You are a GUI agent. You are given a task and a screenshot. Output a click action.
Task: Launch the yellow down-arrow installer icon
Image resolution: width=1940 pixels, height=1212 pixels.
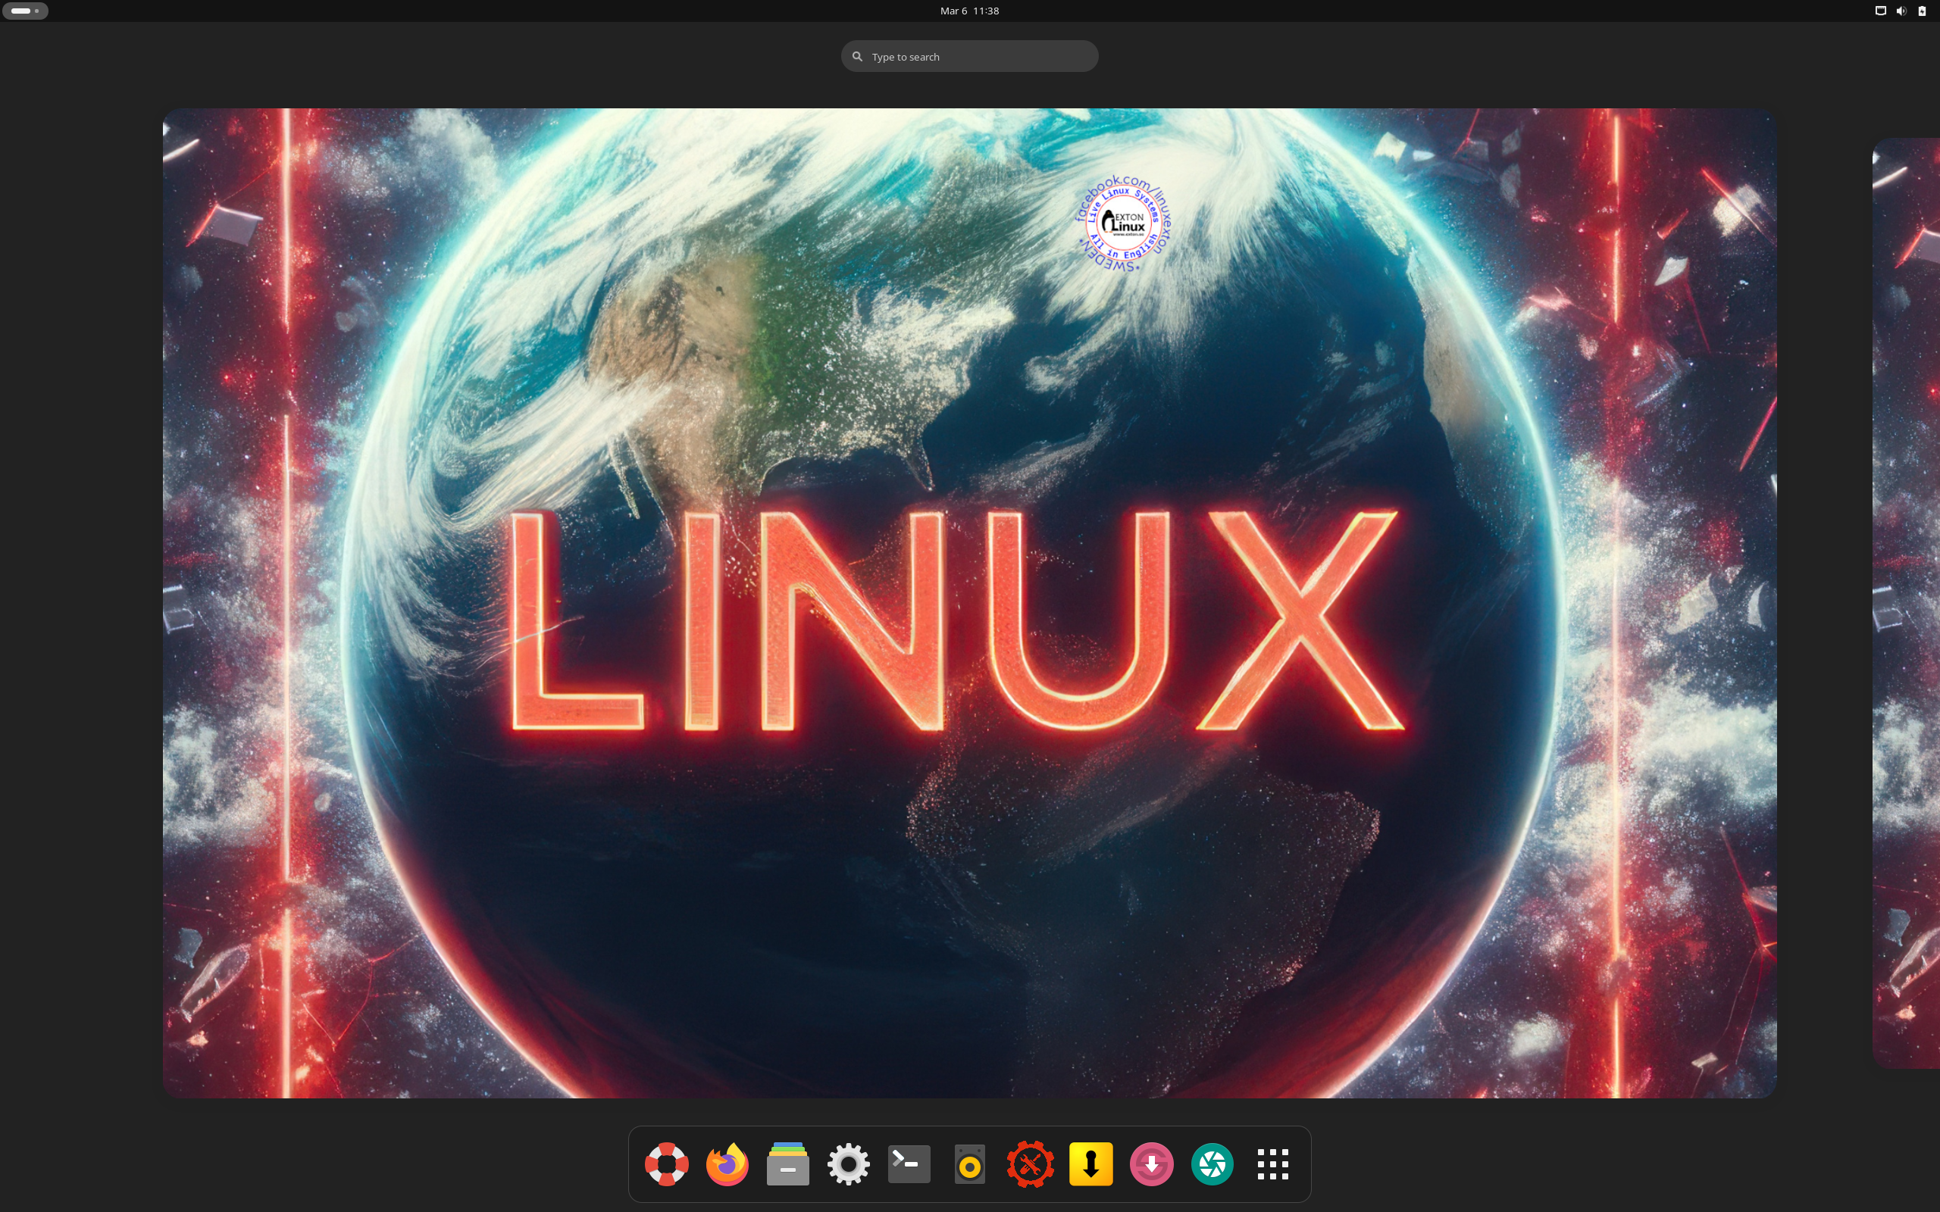pyautogui.click(x=1091, y=1164)
